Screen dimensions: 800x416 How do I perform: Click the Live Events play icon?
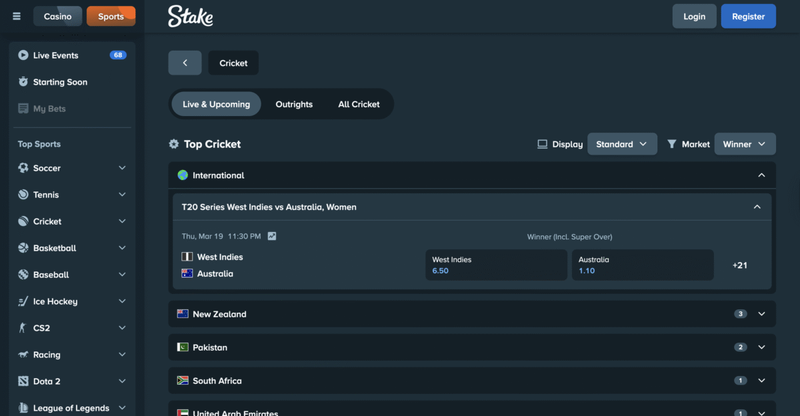click(23, 55)
